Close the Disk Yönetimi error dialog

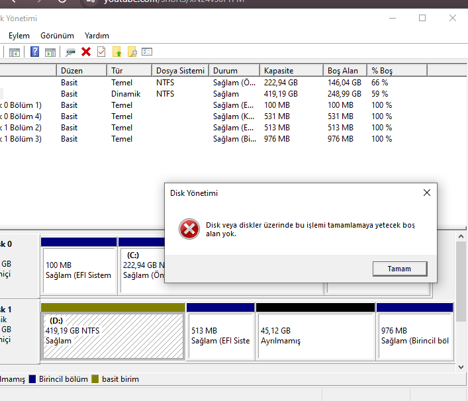point(427,193)
